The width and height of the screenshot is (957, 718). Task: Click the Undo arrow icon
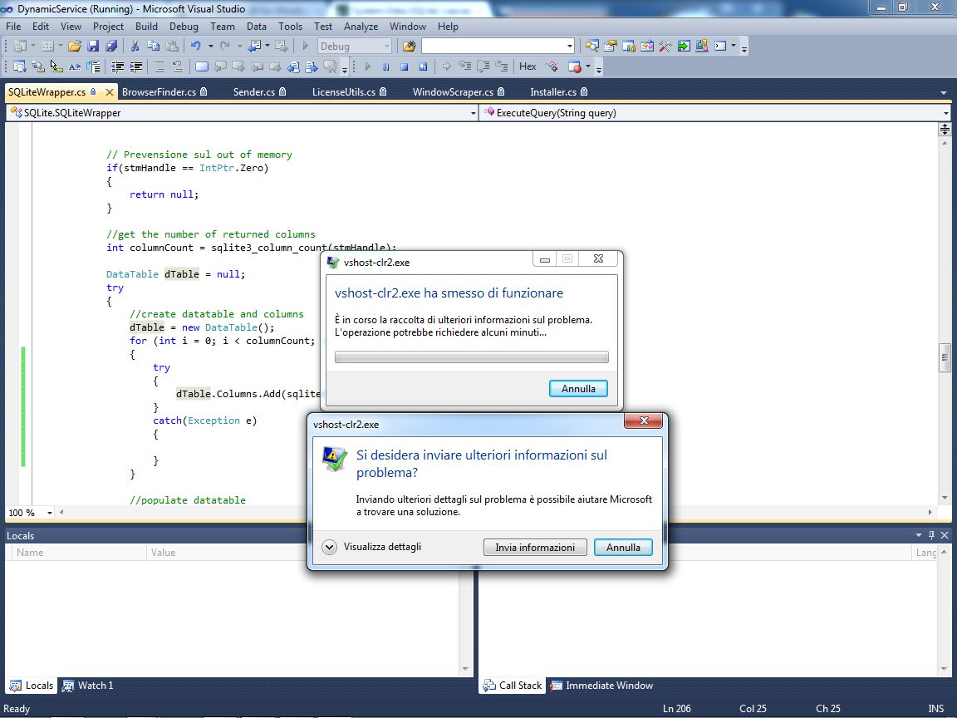195,46
